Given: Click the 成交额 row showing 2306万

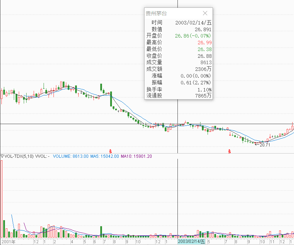Looking at the screenshot, I should click(x=178, y=69).
